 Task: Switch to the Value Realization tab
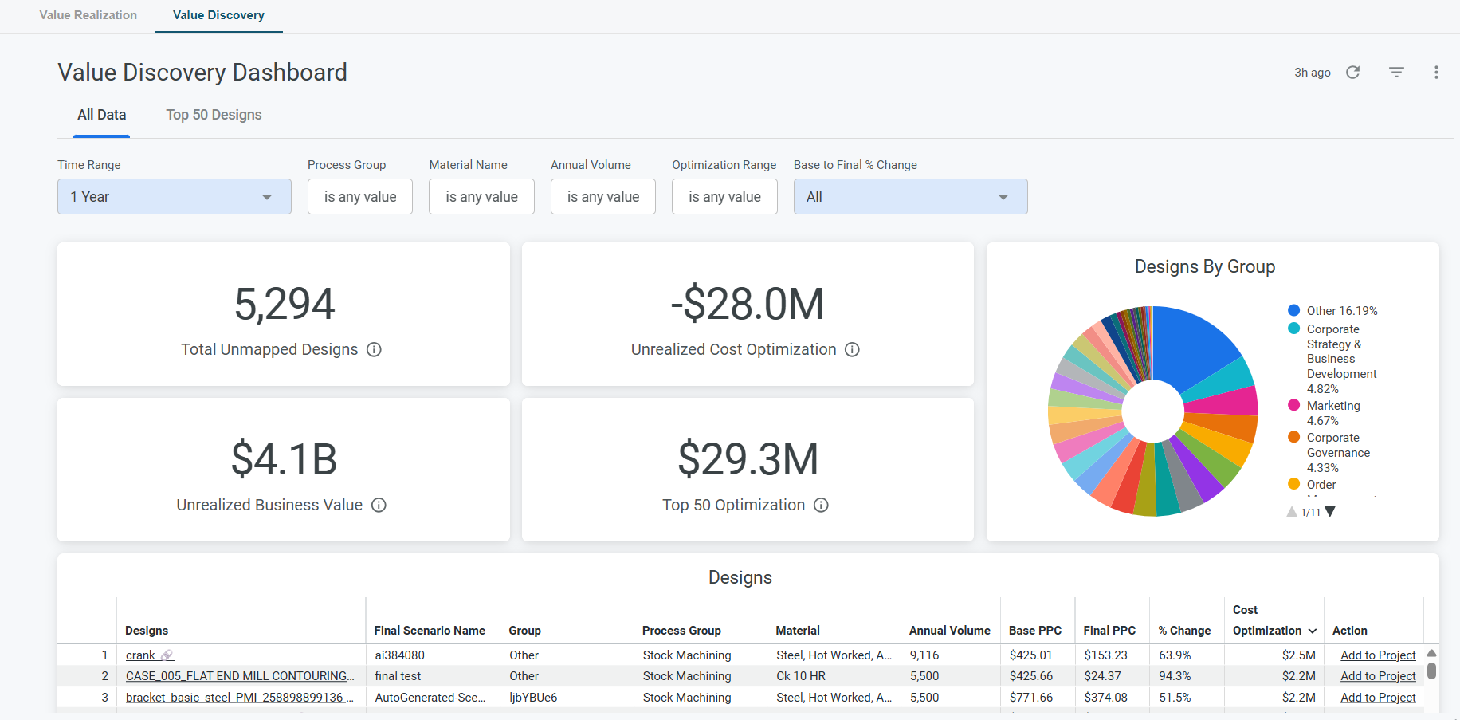pos(88,15)
